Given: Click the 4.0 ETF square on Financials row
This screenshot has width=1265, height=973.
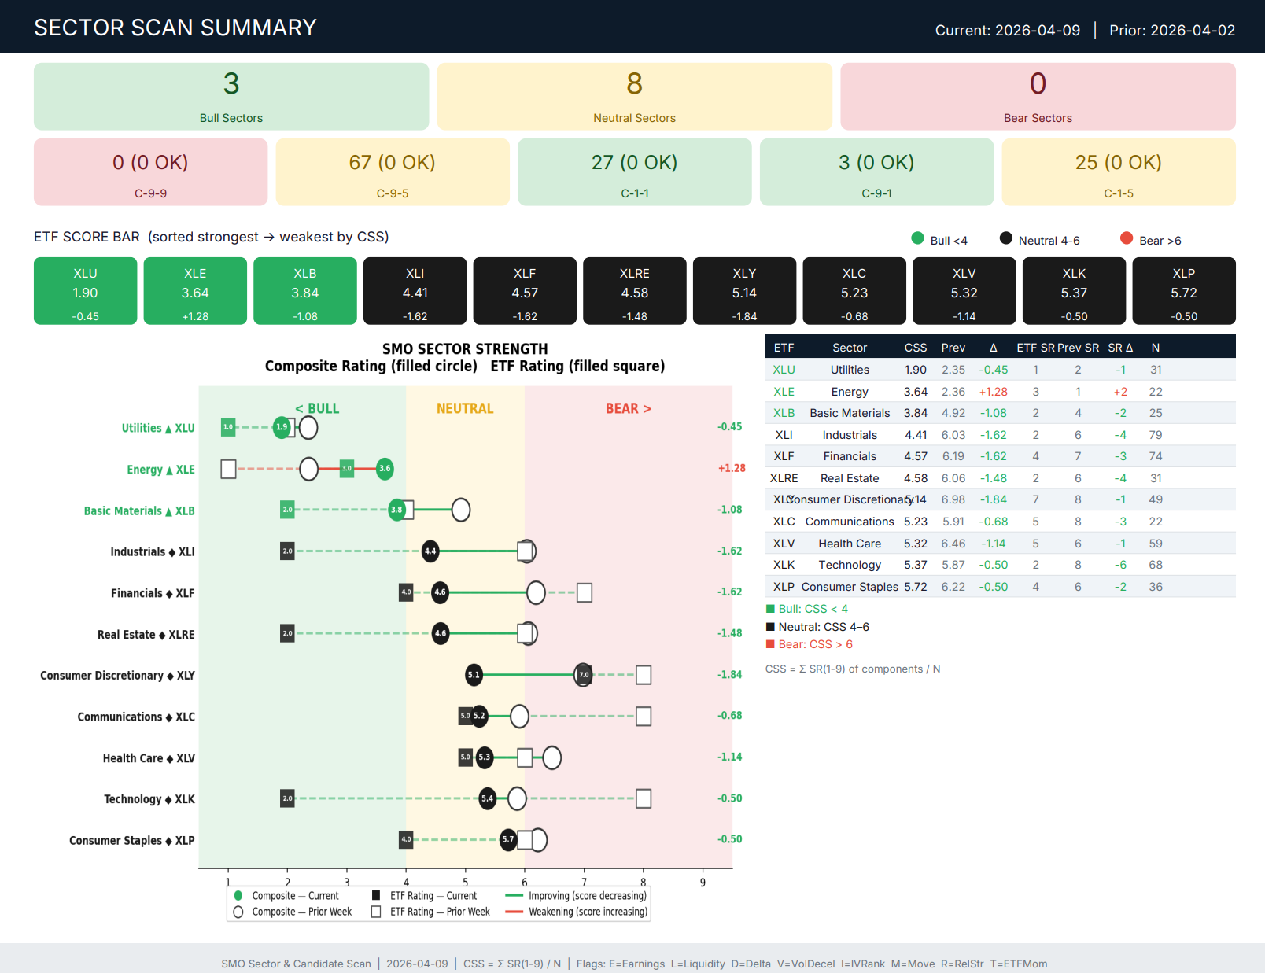Looking at the screenshot, I should [406, 592].
